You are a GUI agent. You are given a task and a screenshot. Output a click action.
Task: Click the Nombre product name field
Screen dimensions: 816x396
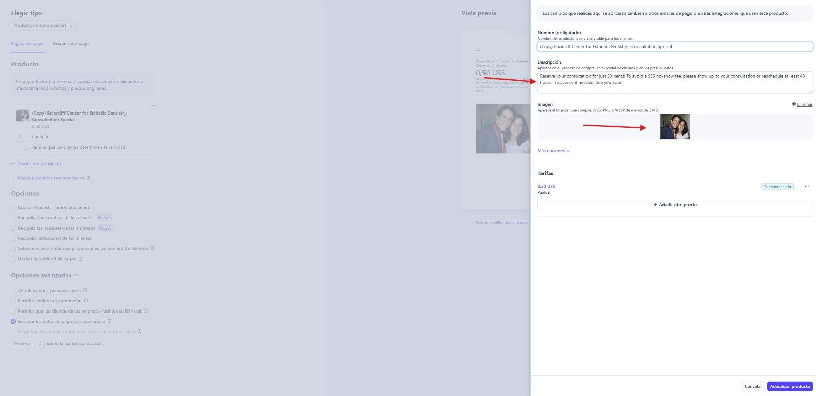coord(675,47)
